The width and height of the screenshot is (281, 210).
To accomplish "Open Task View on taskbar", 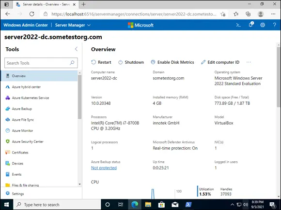I will (121, 205).
